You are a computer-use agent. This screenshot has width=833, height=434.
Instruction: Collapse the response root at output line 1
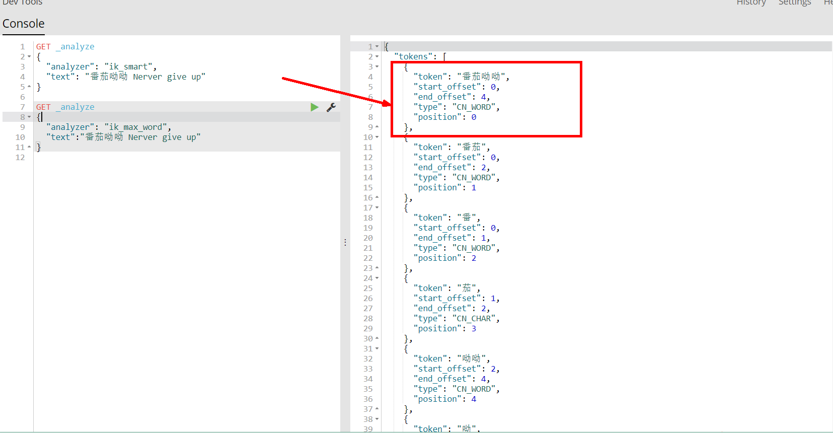pyautogui.click(x=377, y=47)
